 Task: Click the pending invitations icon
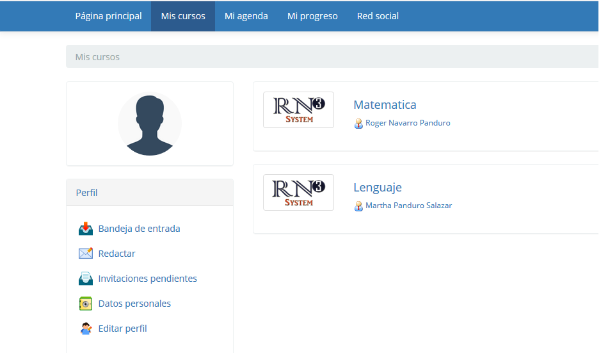pyautogui.click(x=86, y=279)
